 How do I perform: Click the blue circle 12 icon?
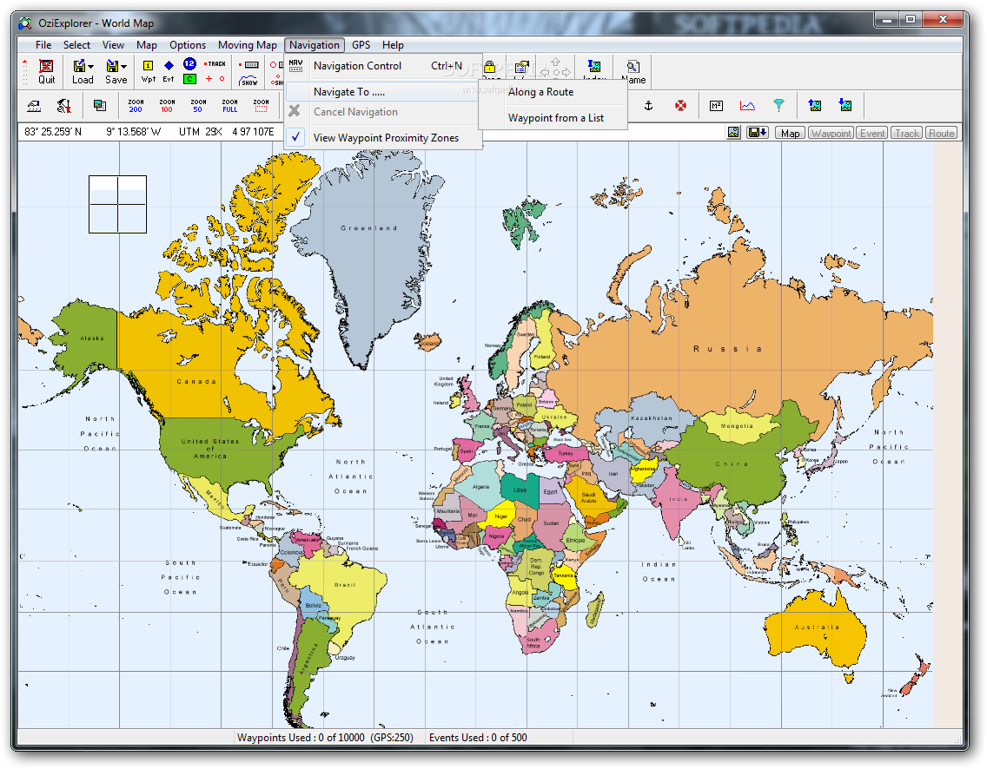click(x=189, y=63)
